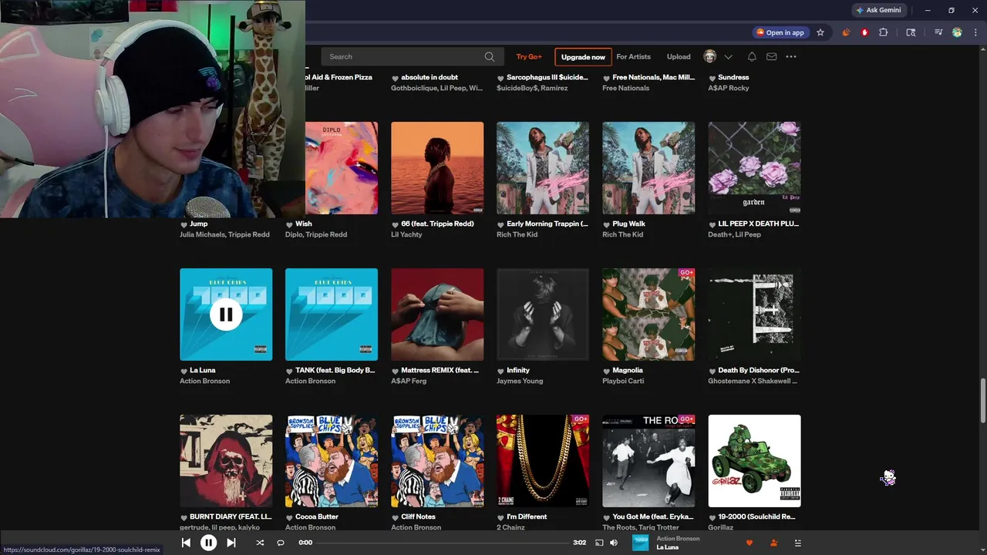Open the Upload page

(x=679, y=57)
